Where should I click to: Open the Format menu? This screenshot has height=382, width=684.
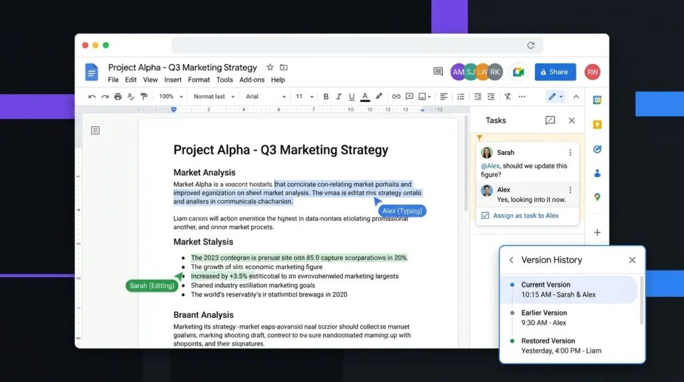point(199,79)
